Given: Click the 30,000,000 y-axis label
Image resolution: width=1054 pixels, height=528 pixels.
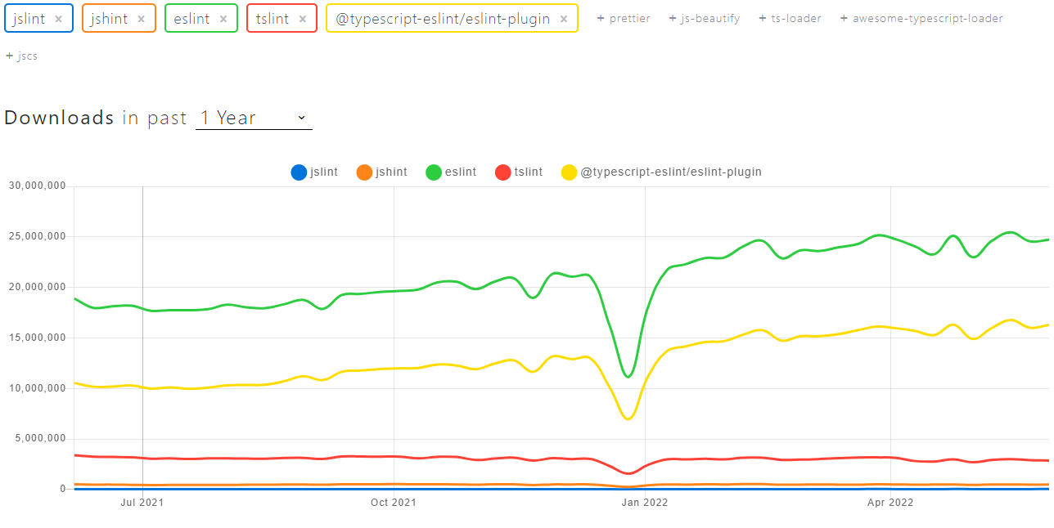Looking at the screenshot, I should (x=37, y=186).
